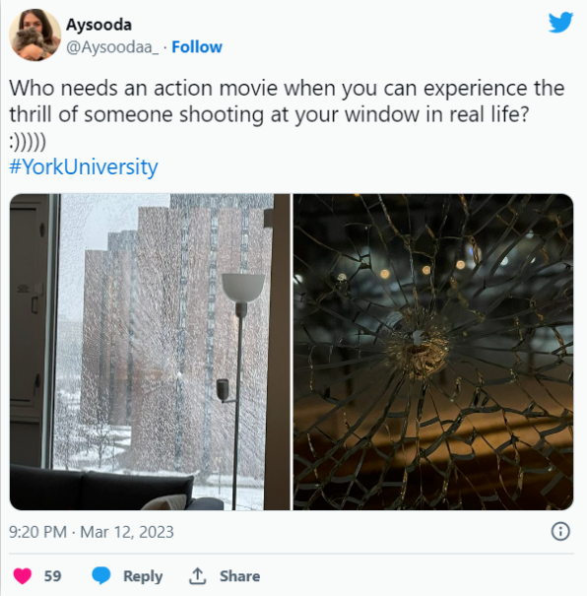Open Aysooda's profile avatar picture
Viewport: 587px width, 596px height.
[x=34, y=34]
